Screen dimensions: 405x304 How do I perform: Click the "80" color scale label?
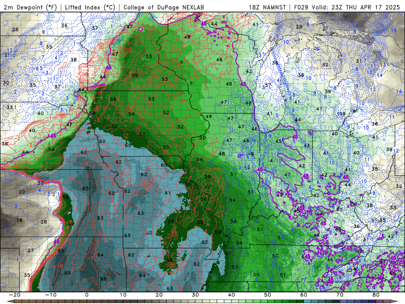[x=376, y=295]
